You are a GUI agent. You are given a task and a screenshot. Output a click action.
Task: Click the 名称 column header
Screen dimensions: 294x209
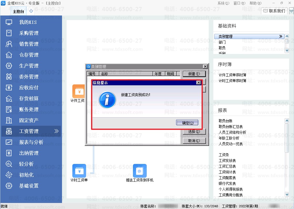126,74
